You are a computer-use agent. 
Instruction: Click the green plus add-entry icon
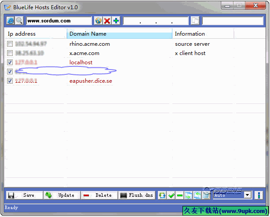point(116,21)
